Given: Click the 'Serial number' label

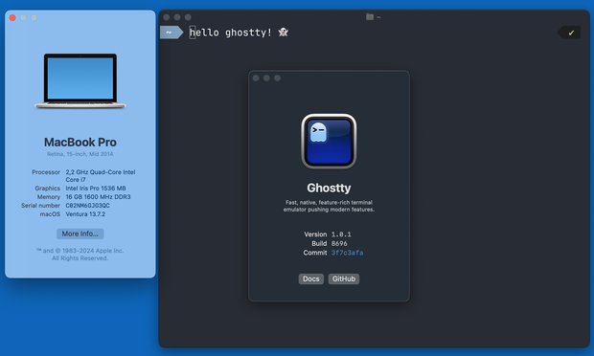Looking at the screenshot, I should (40, 206).
